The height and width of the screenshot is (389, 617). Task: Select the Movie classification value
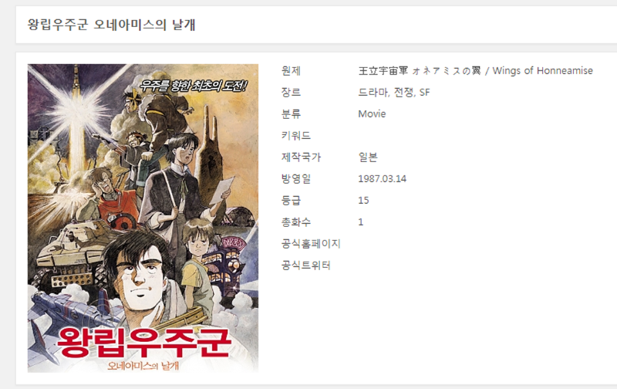coord(372,114)
